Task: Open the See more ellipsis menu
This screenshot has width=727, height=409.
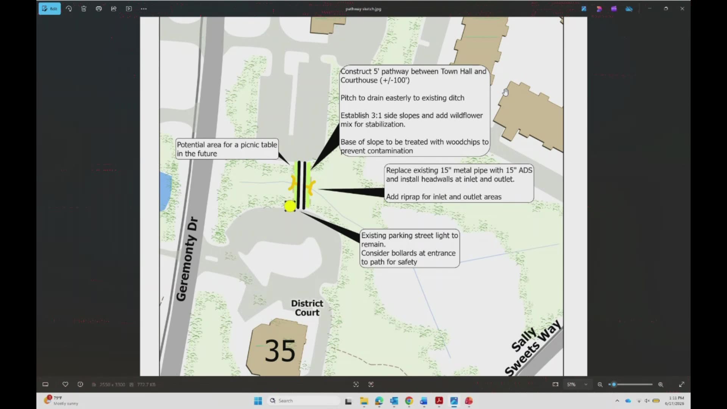Action: (x=144, y=9)
